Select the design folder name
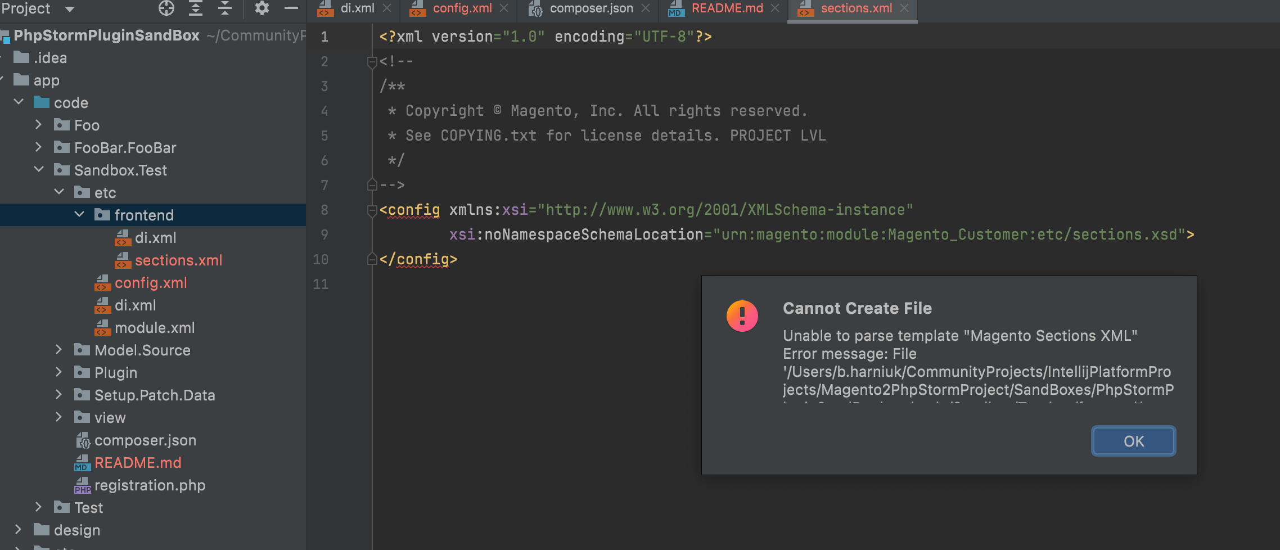The width and height of the screenshot is (1280, 550). (77, 530)
